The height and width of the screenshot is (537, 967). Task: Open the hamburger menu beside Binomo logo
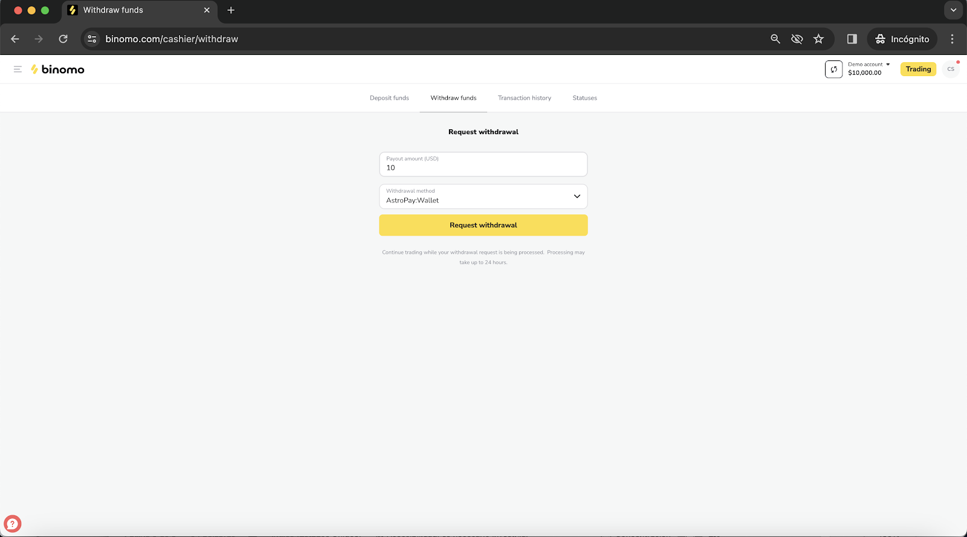click(18, 69)
